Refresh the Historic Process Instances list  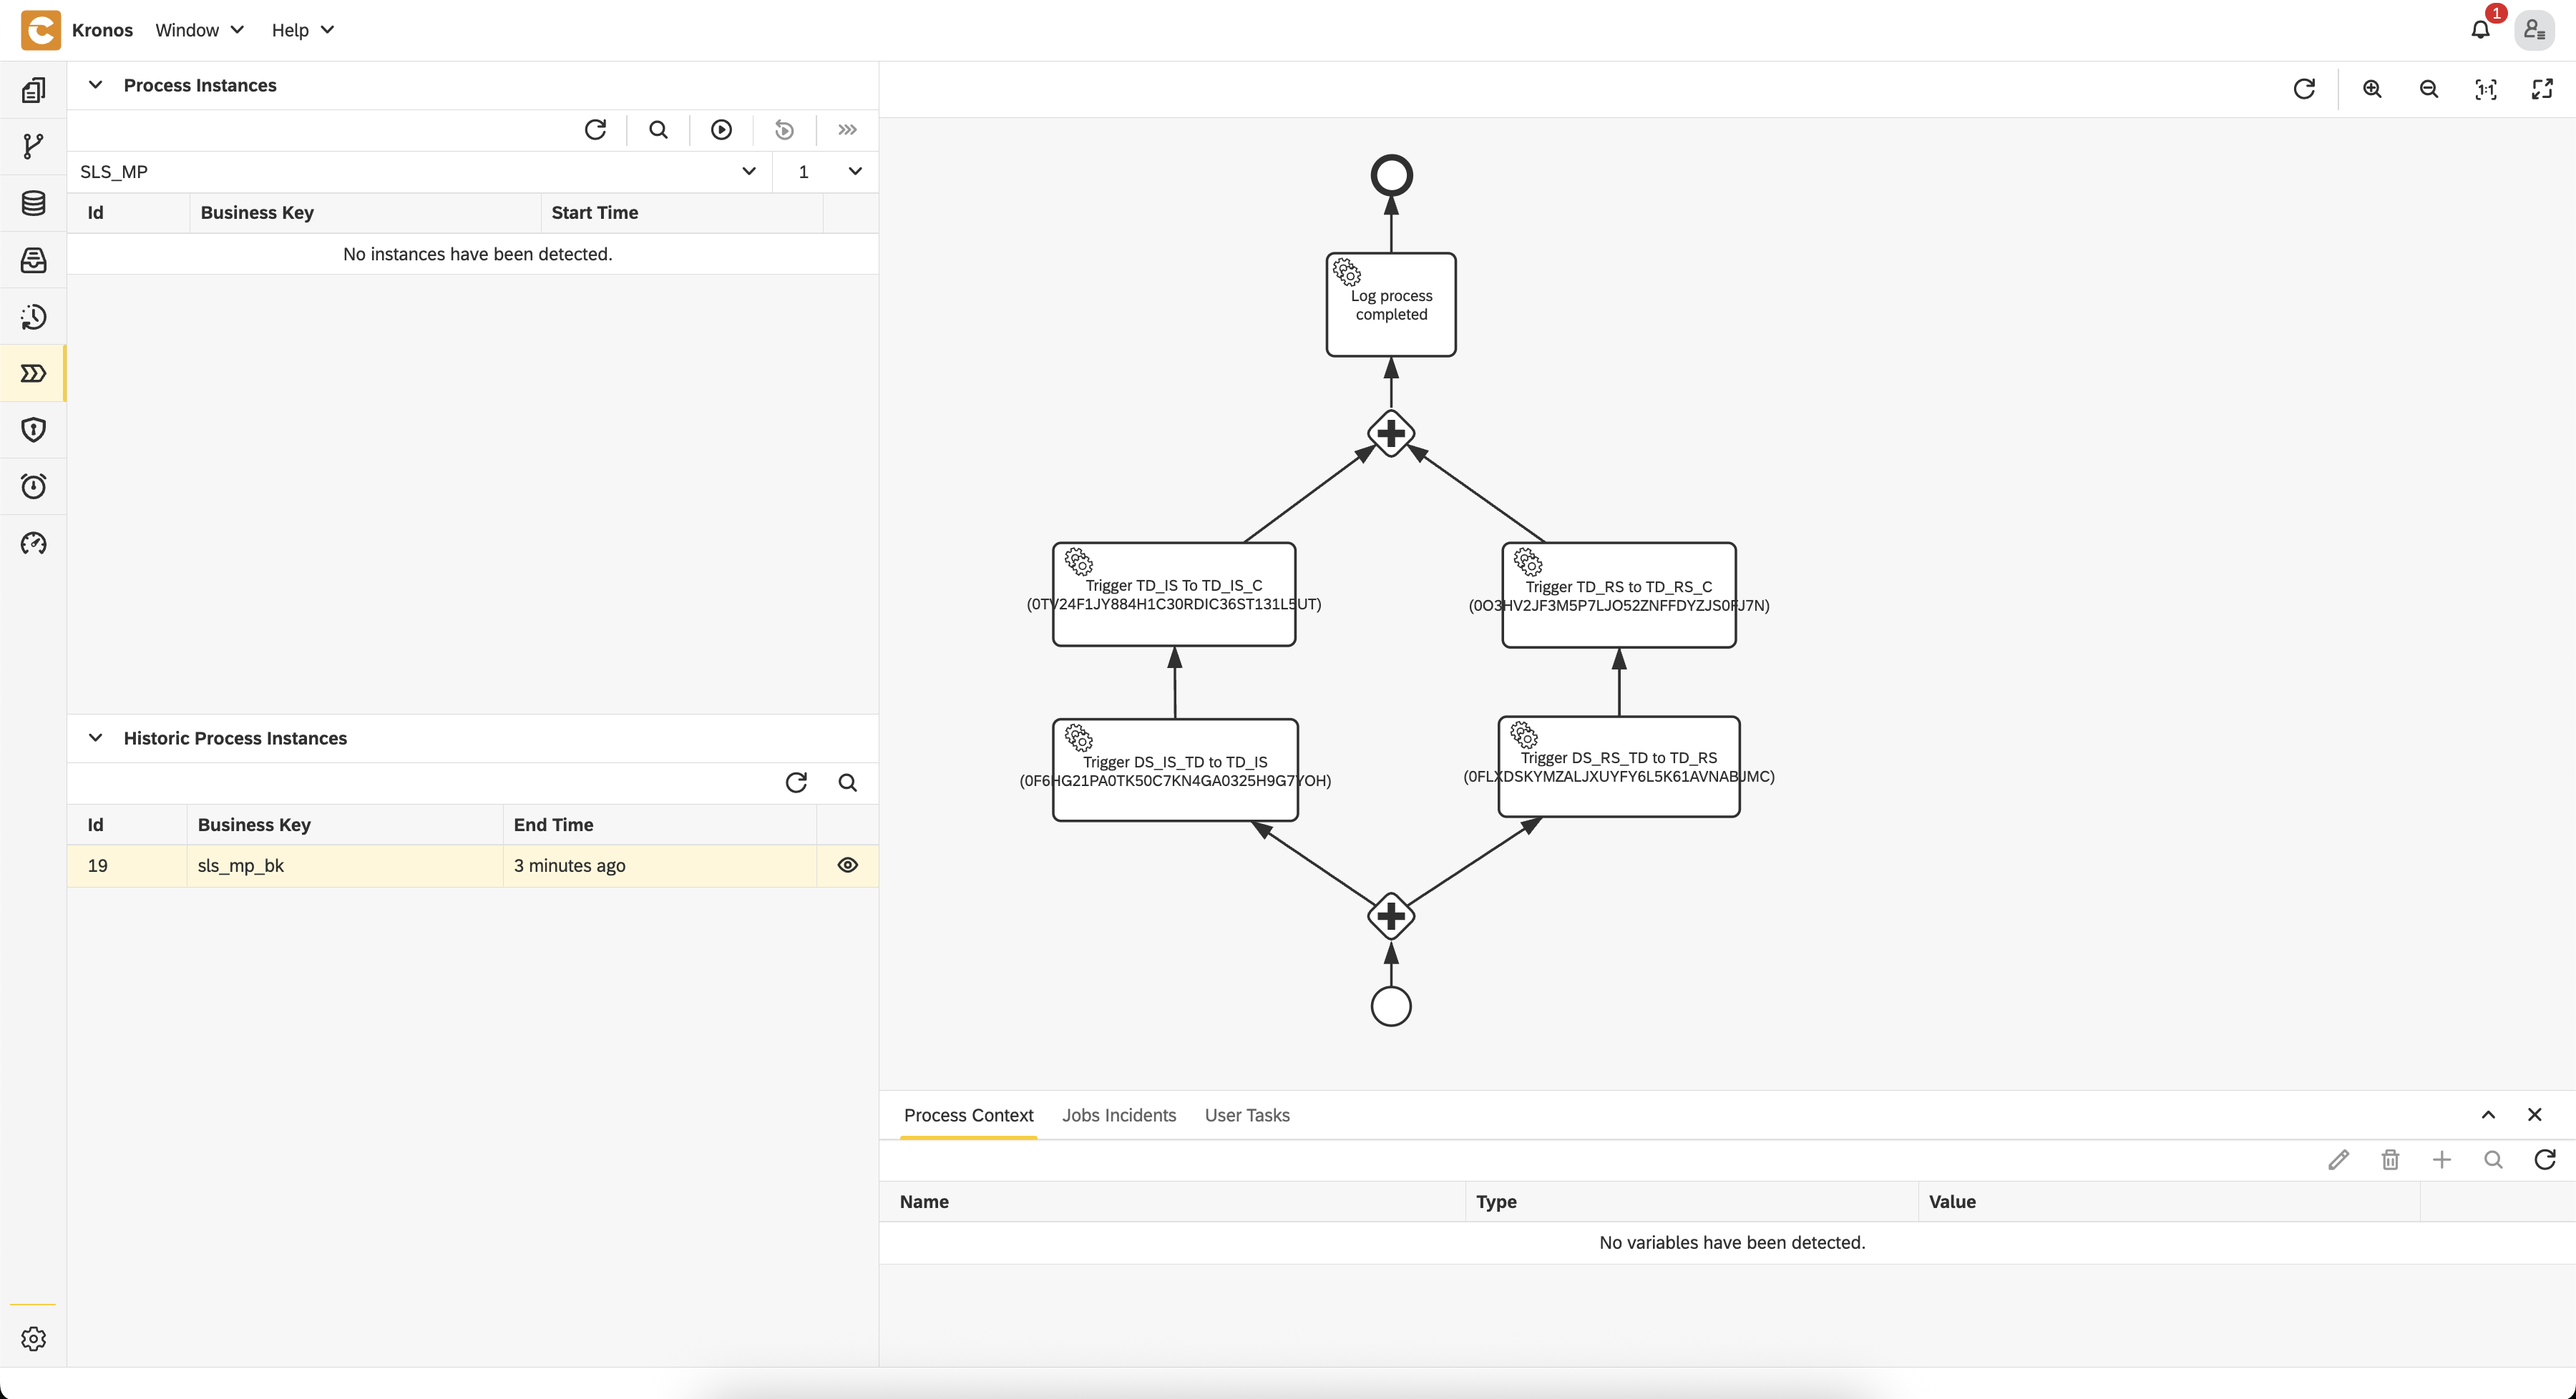[796, 782]
